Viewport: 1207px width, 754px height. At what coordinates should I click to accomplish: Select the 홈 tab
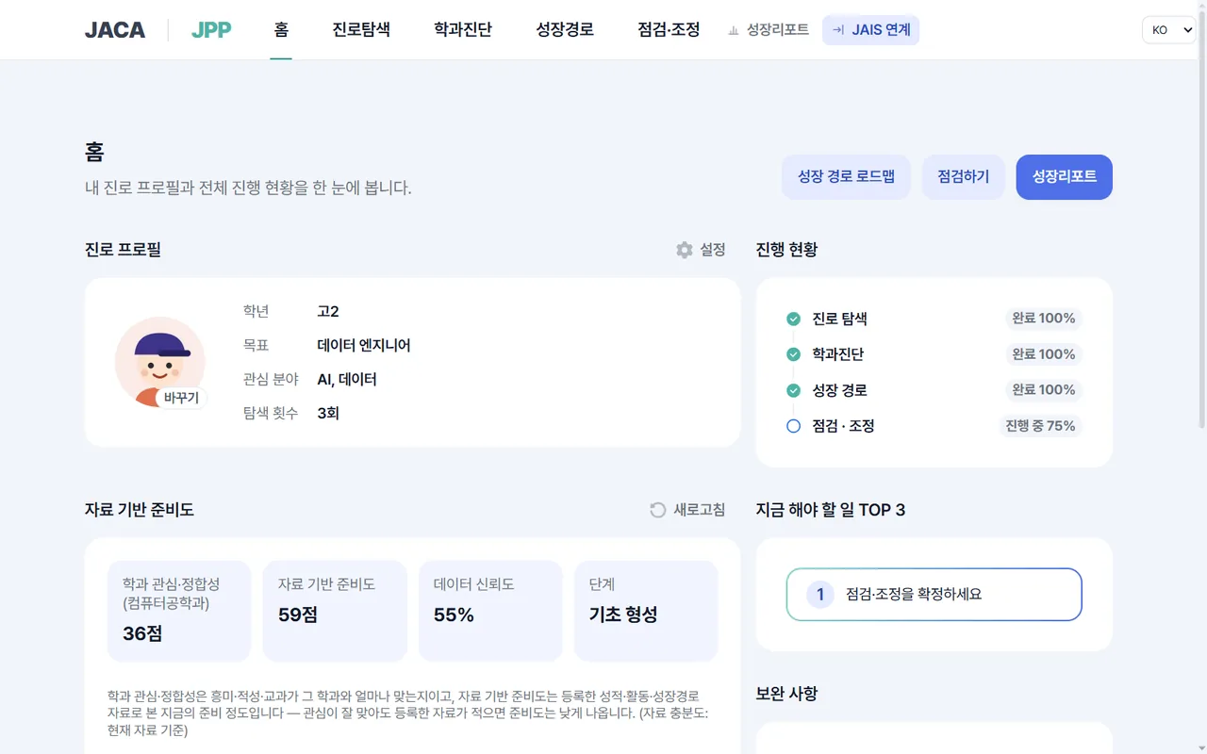coord(281,30)
